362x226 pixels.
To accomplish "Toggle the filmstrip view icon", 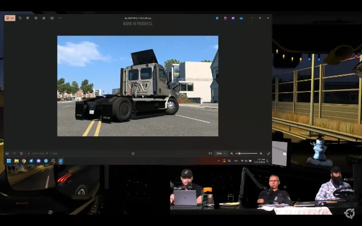I will pos(7,153).
